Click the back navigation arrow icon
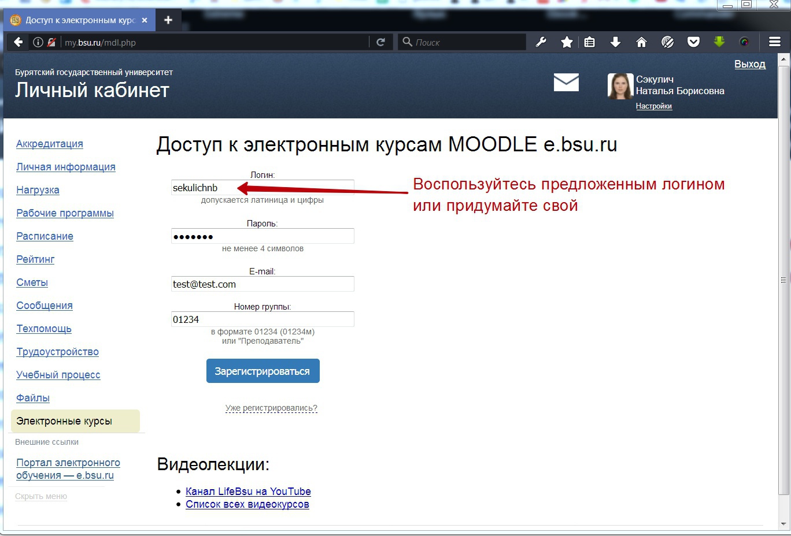The image size is (791, 536). click(x=17, y=42)
